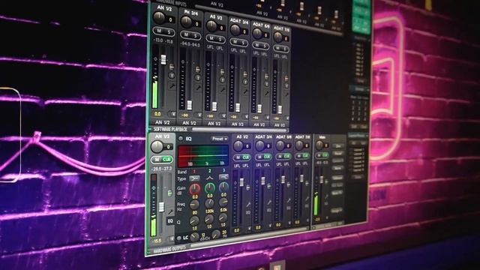Mute the Hardware Inputs AN 1/2 channel
Viewport: 480px width, 270px height.
coord(159,31)
